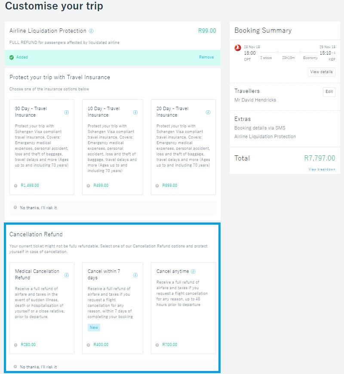Click the New badge on Cancel within 7 days
Viewport: 344px width, 374px height.
coord(94,328)
